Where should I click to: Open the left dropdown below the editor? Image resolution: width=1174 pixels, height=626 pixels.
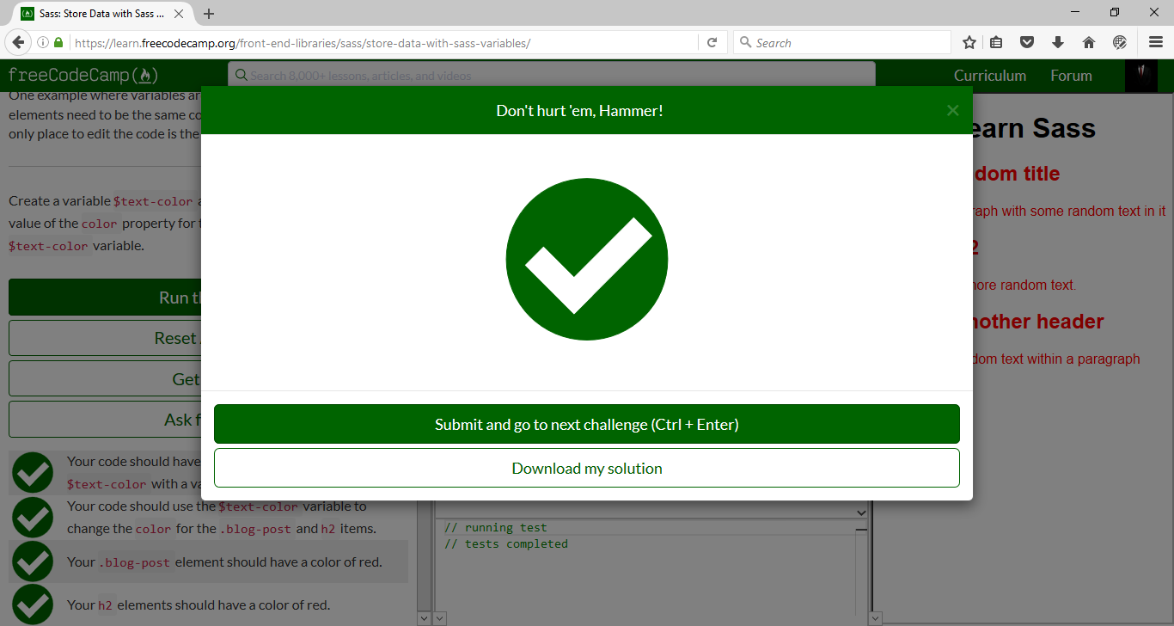(x=424, y=617)
